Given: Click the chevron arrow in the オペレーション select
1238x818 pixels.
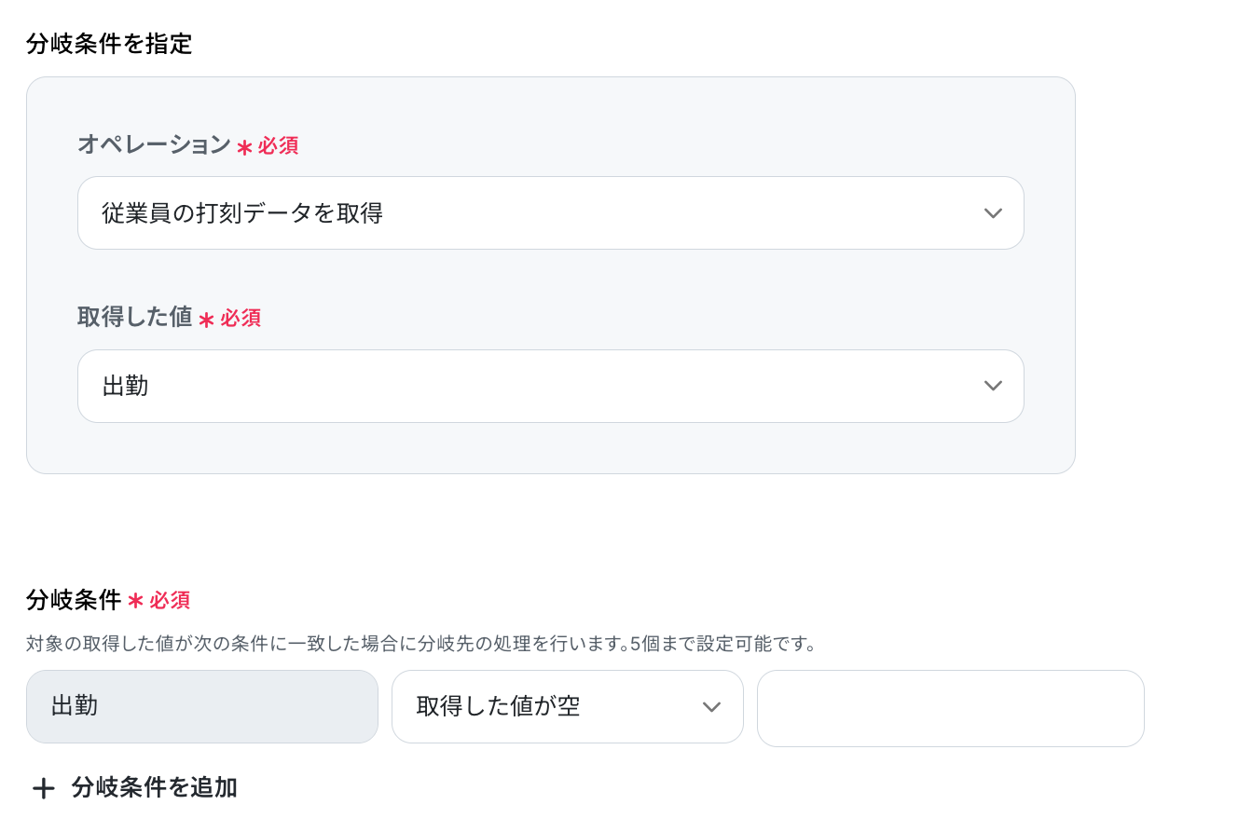Looking at the screenshot, I should coord(993,213).
